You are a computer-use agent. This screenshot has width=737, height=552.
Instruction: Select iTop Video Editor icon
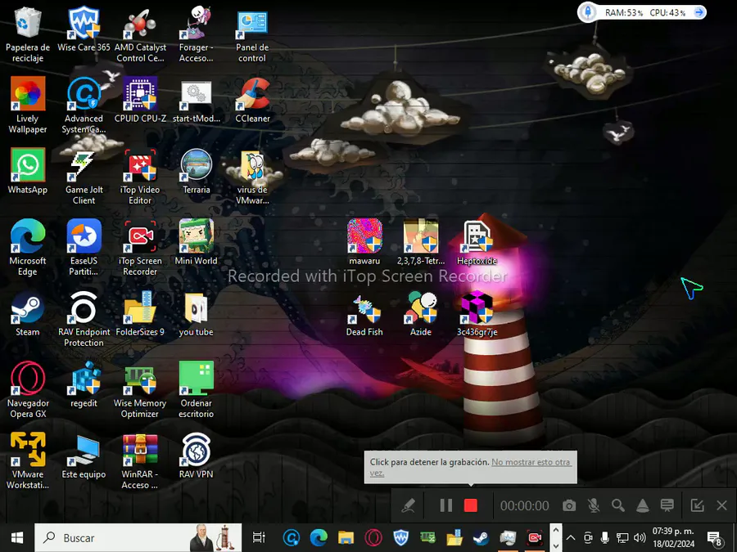pyautogui.click(x=140, y=177)
